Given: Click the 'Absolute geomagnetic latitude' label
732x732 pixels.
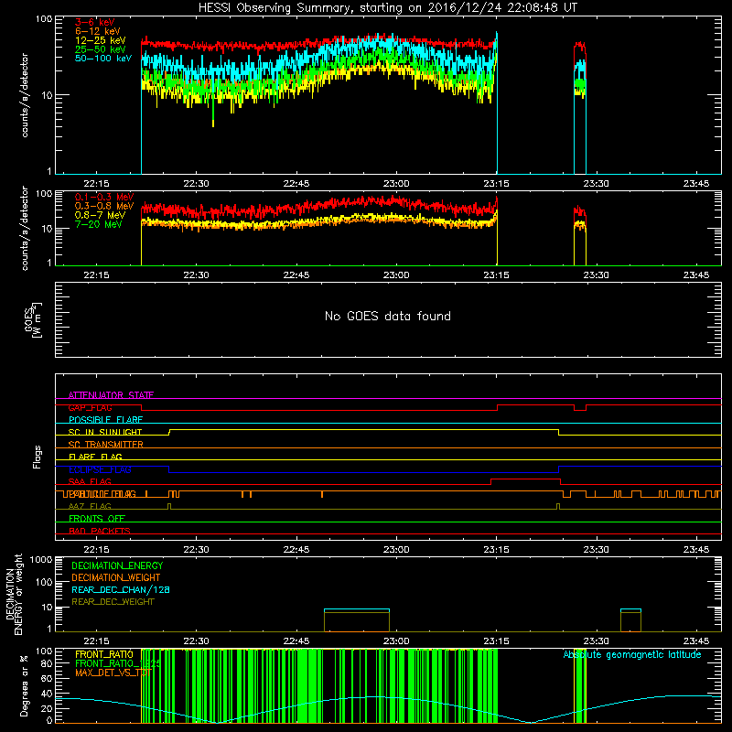Looking at the screenshot, I should (632, 654).
